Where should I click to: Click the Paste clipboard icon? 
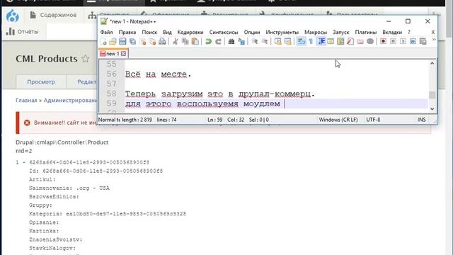tap(195, 41)
